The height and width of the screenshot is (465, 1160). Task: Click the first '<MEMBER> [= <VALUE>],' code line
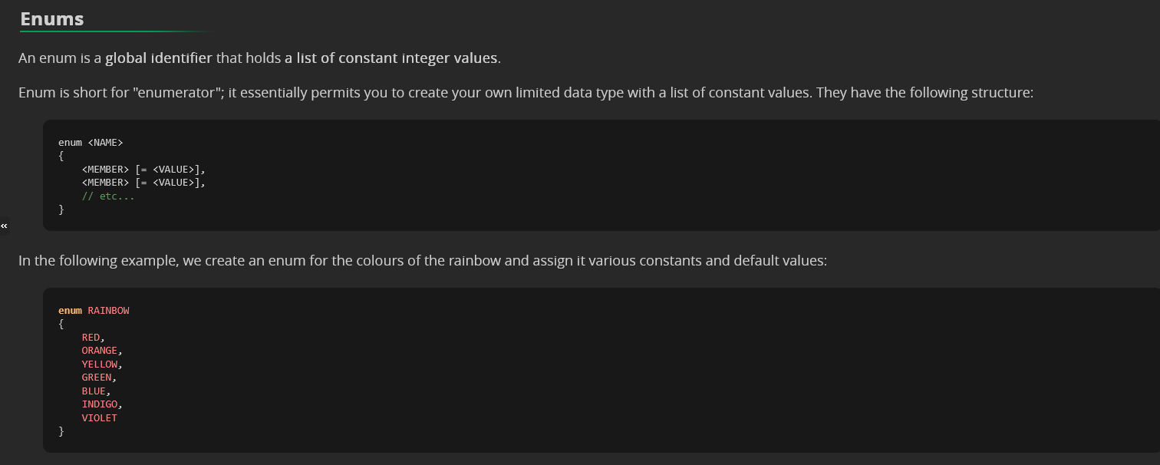143,170
